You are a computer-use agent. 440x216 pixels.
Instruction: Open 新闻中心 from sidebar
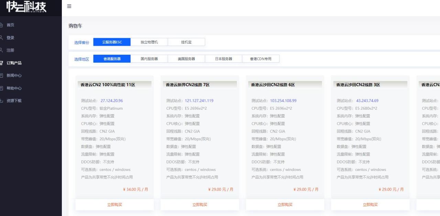(x=14, y=75)
